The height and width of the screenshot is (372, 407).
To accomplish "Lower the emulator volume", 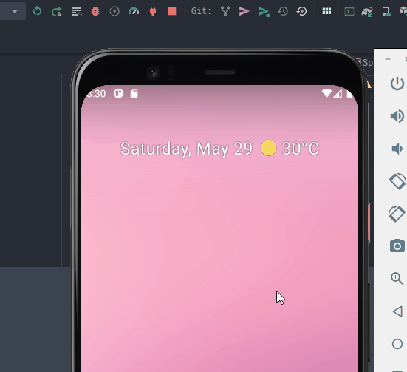I will tap(397, 149).
